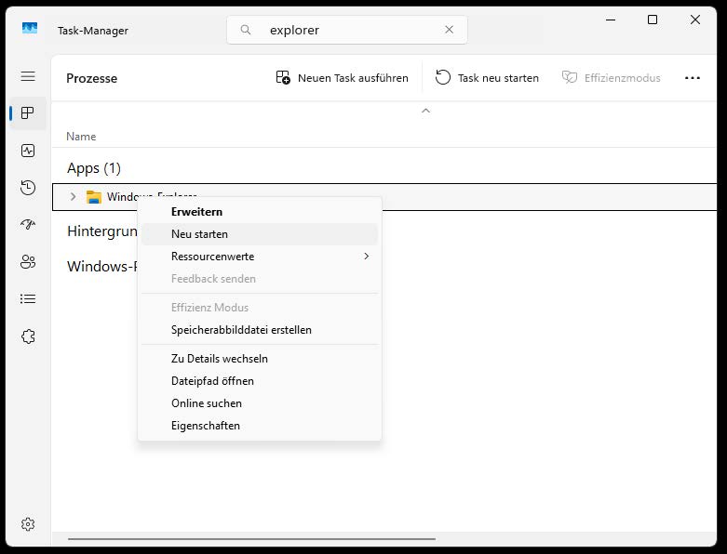Image resolution: width=727 pixels, height=554 pixels.
Task: Open the Users sidebar icon
Action: [x=28, y=261]
